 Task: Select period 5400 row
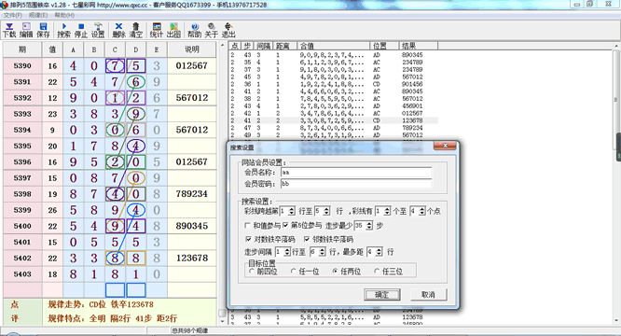pyautogui.click(x=110, y=226)
